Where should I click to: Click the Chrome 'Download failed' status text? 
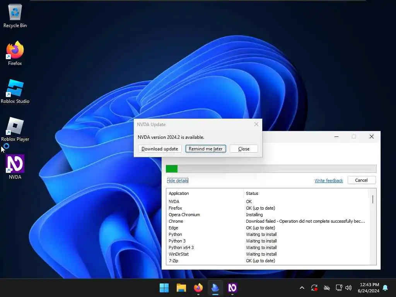pos(306,221)
